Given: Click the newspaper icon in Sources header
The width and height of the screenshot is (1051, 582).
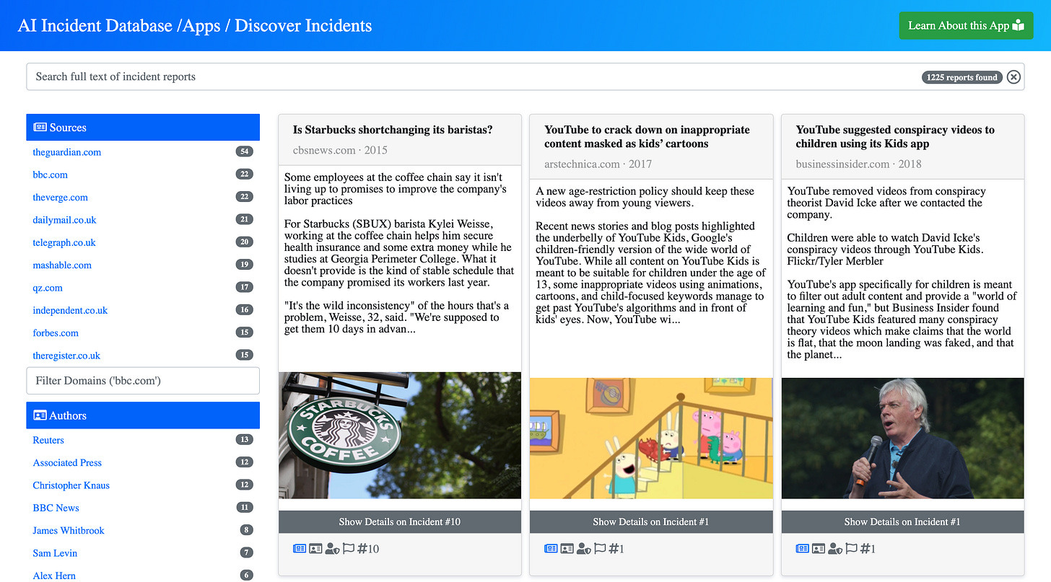Looking at the screenshot, I should coord(40,128).
